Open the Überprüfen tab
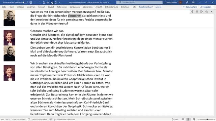Image resolution: width=216 pixels, height=121 pixels. coord(87,7)
